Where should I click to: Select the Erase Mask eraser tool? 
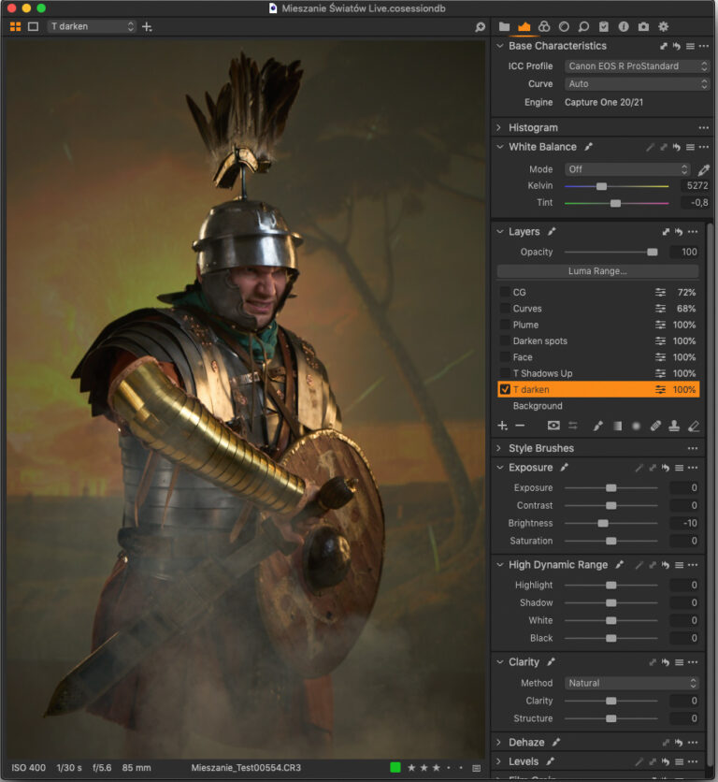694,426
